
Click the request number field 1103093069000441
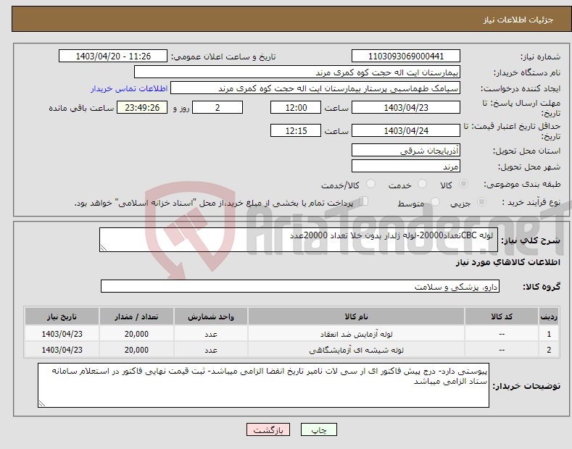(x=406, y=56)
